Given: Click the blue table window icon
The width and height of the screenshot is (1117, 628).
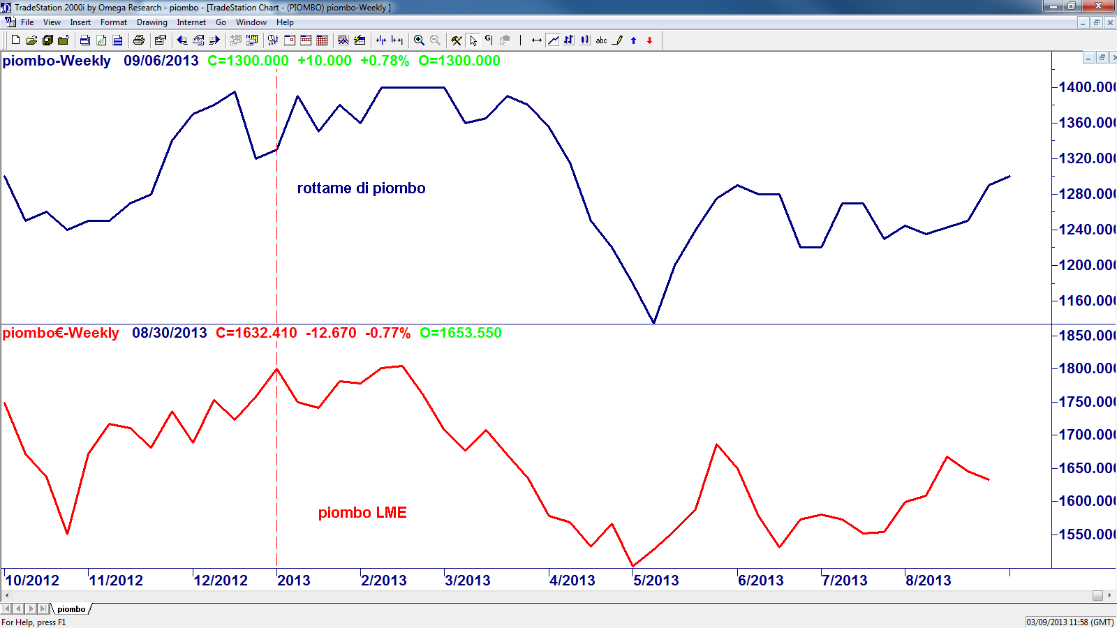Looking at the screenshot, I should [117, 40].
